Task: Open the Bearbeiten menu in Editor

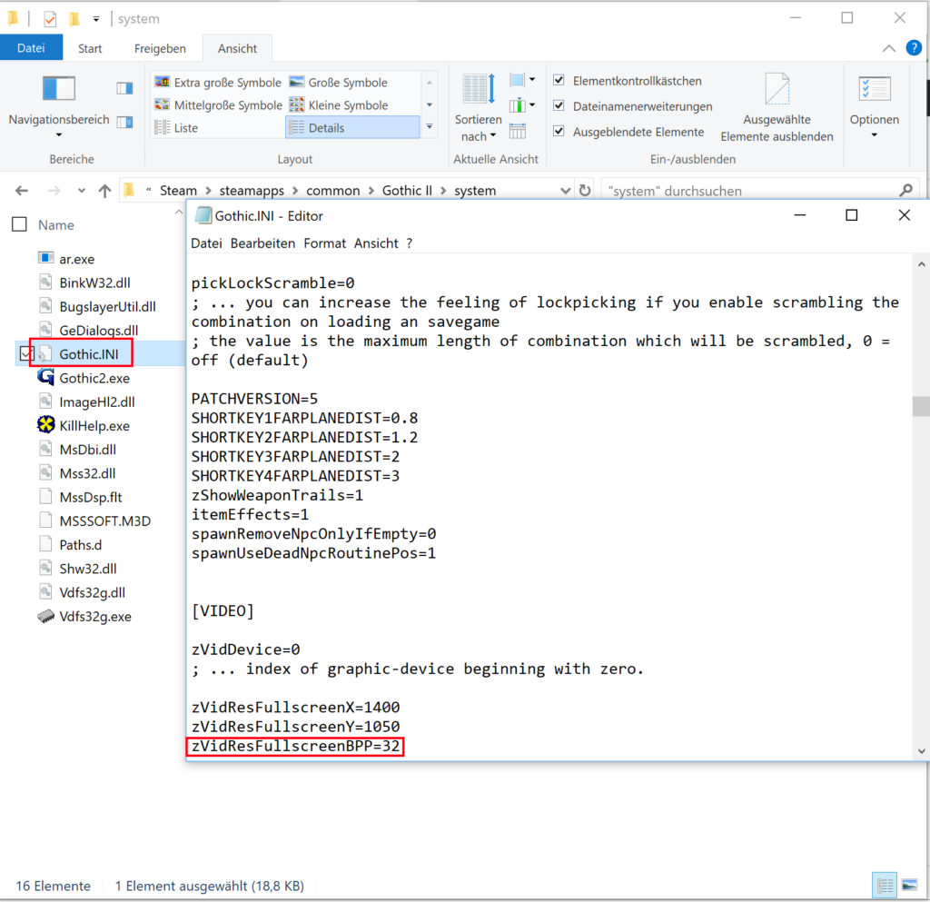Action: click(262, 243)
